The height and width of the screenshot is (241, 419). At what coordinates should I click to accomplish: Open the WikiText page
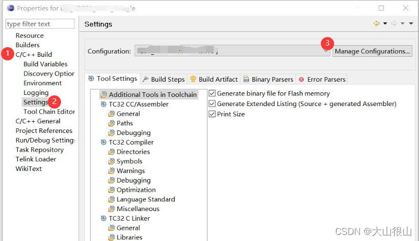pyautogui.click(x=28, y=168)
